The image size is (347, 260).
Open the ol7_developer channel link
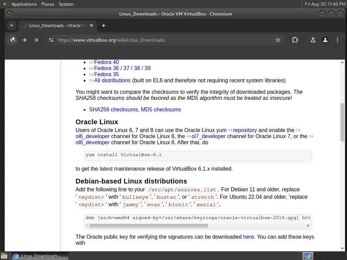[x=208, y=136]
